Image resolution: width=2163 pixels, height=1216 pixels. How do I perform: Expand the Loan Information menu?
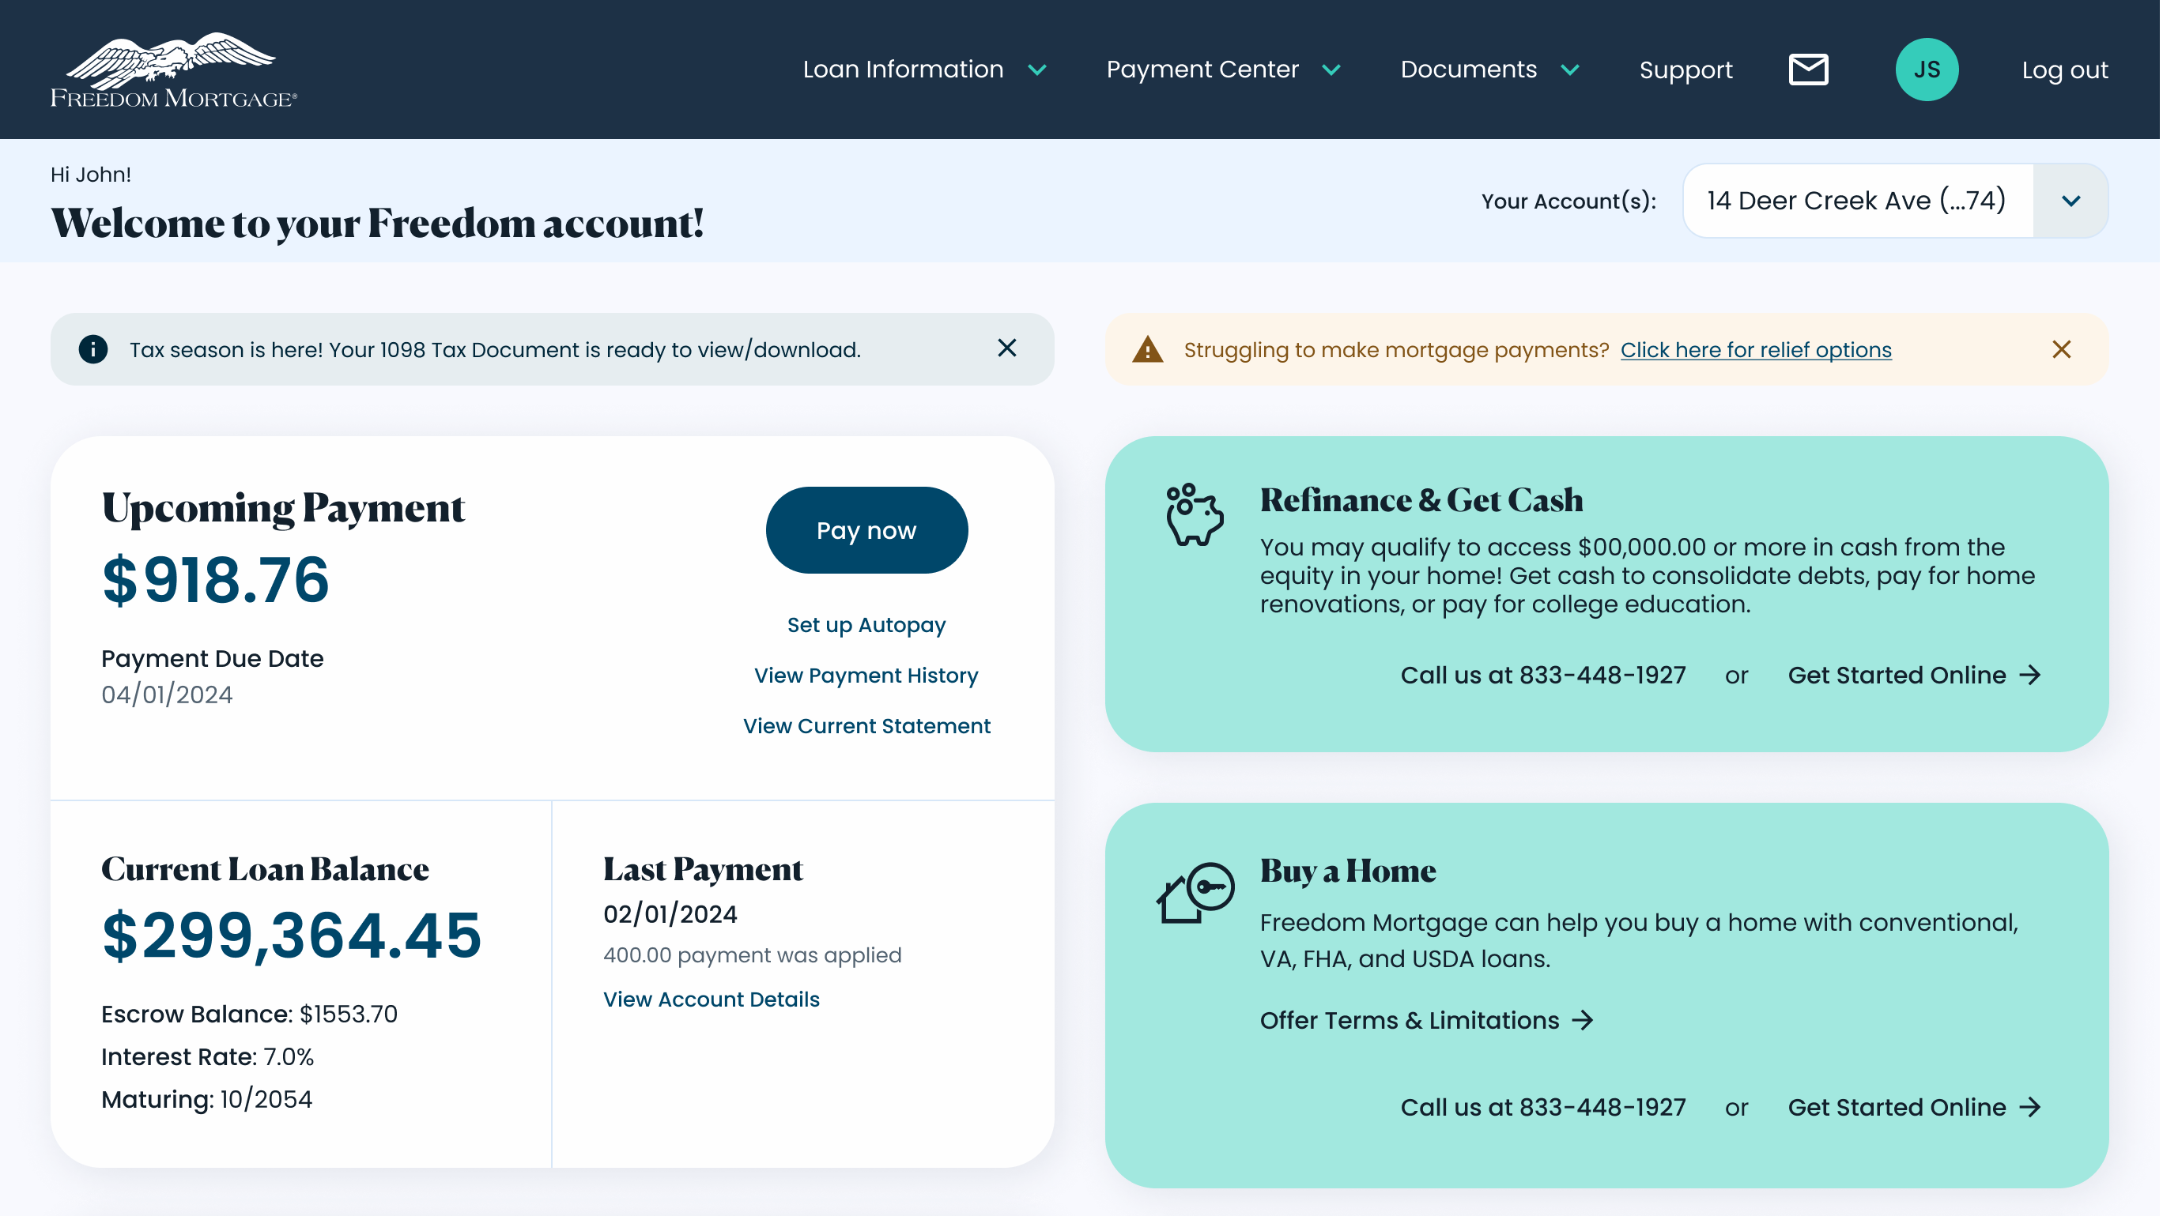click(x=923, y=70)
